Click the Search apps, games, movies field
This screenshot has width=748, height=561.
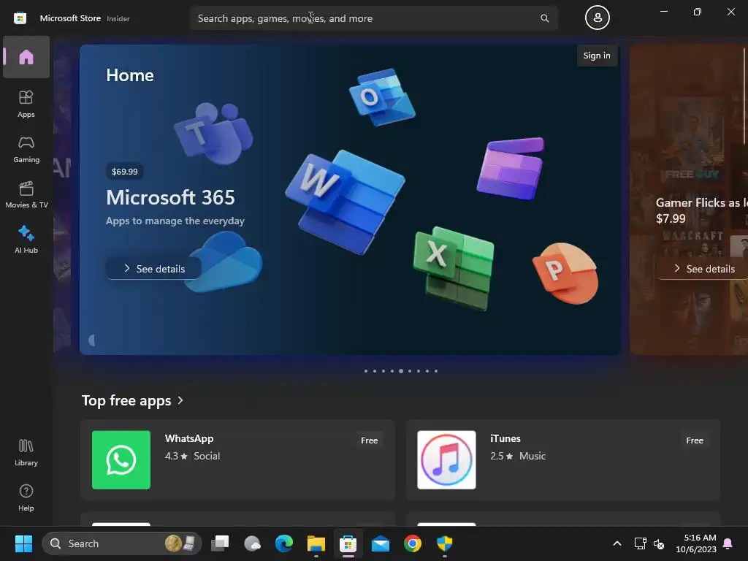click(373, 18)
